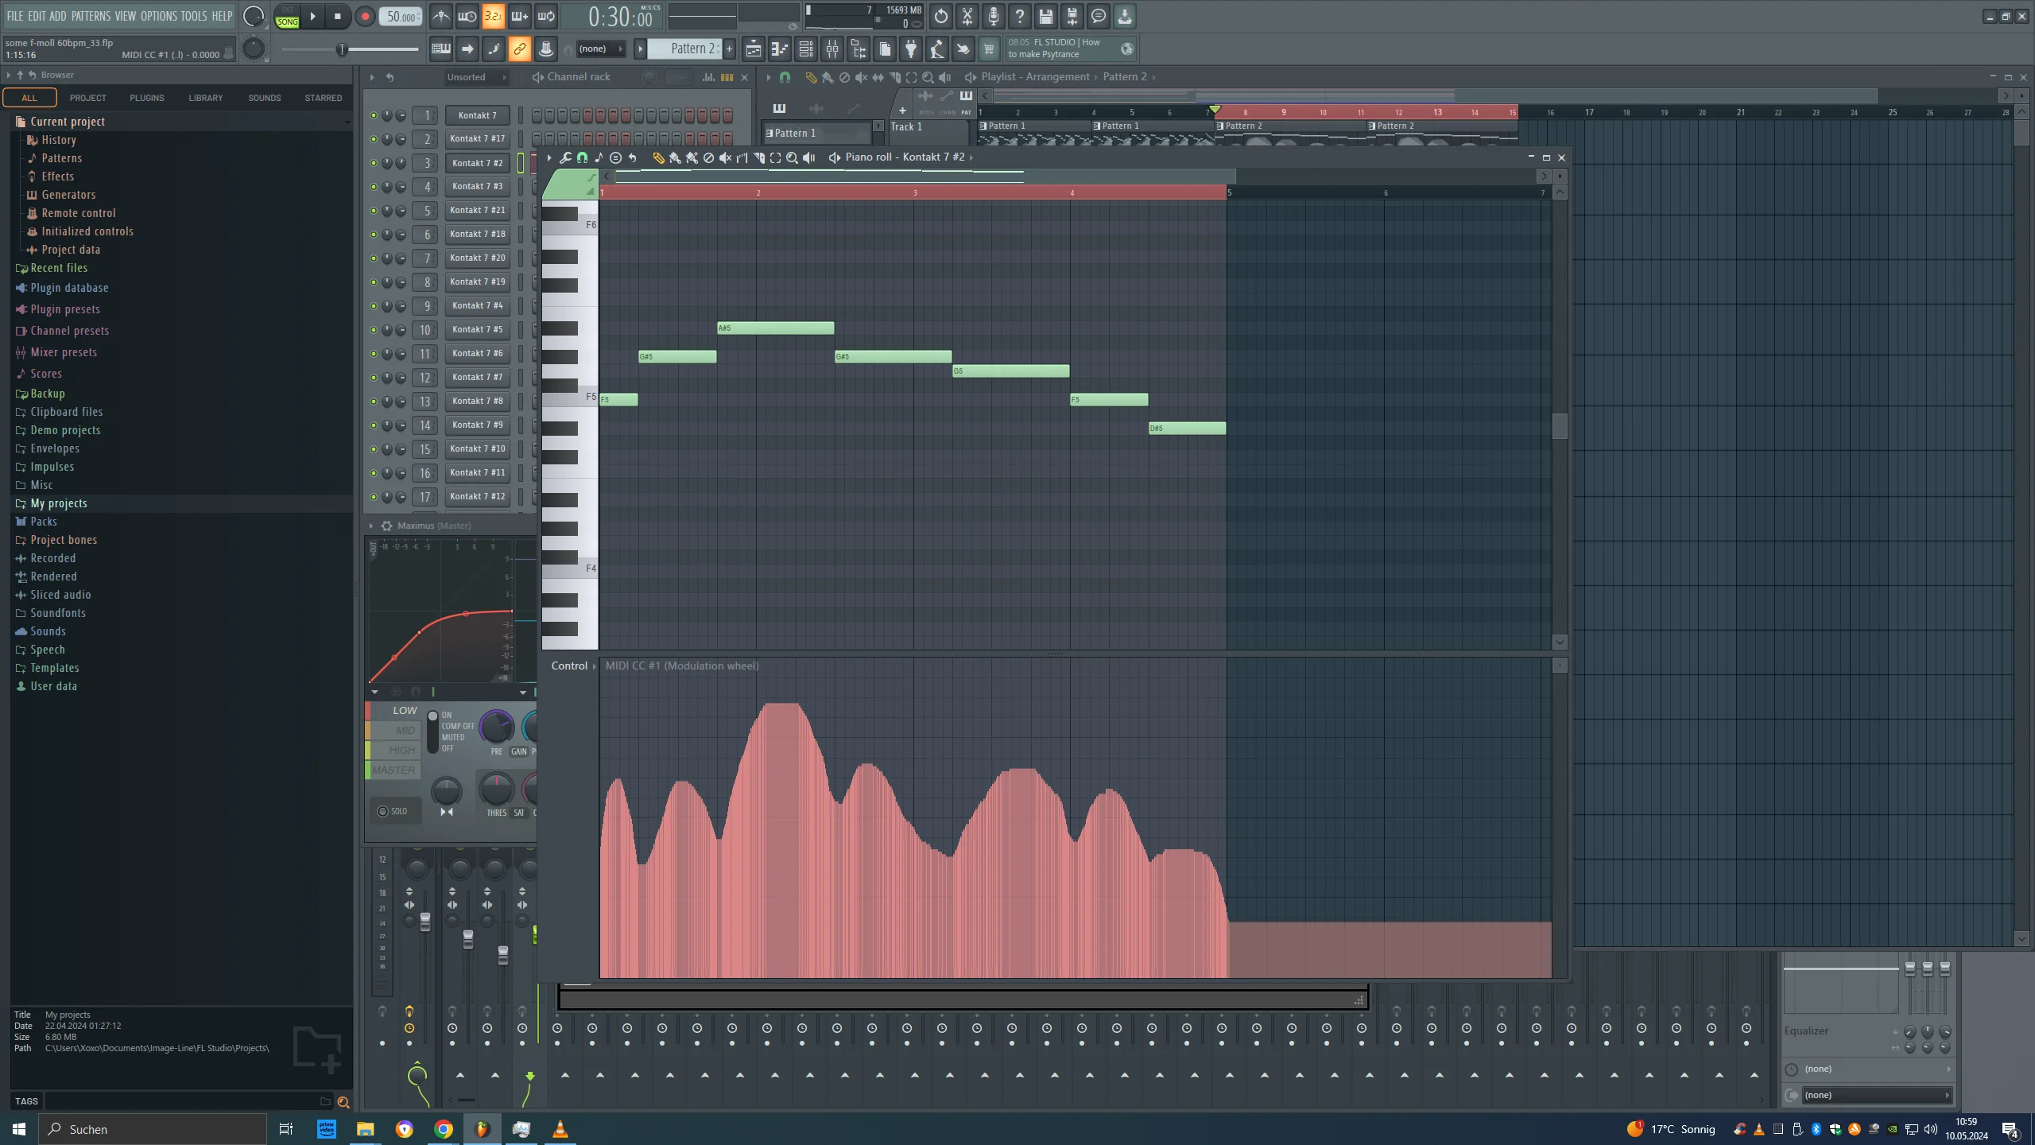Choose the Delete tool in Piano roll
This screenshot has height=1145, width=2035.
point(708,157)
